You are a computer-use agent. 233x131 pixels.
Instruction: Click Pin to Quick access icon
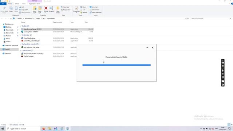(x=4, y=8)
